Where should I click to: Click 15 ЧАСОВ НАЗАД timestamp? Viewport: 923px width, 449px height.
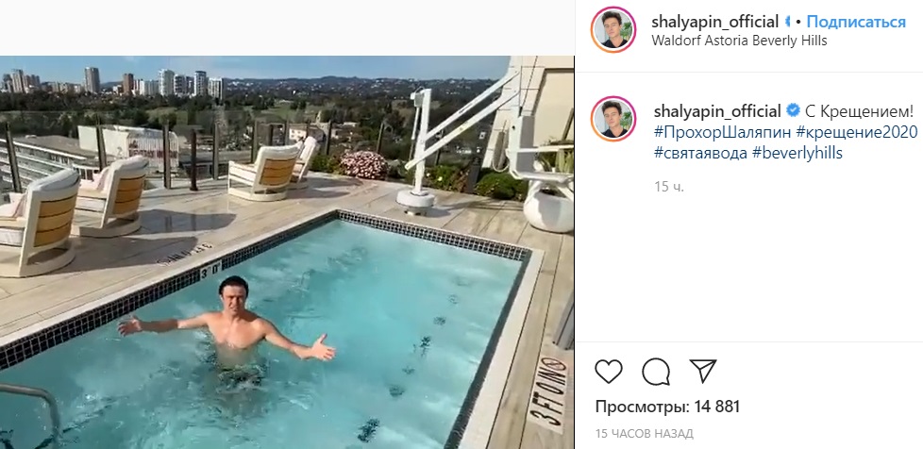(x=644, y=434)
